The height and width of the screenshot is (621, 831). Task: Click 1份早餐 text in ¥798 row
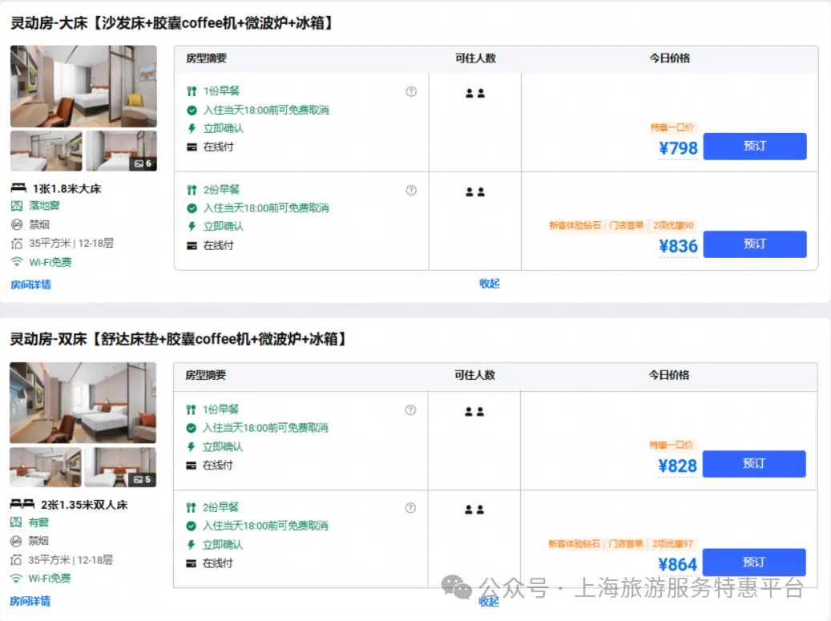coord(221,91)
